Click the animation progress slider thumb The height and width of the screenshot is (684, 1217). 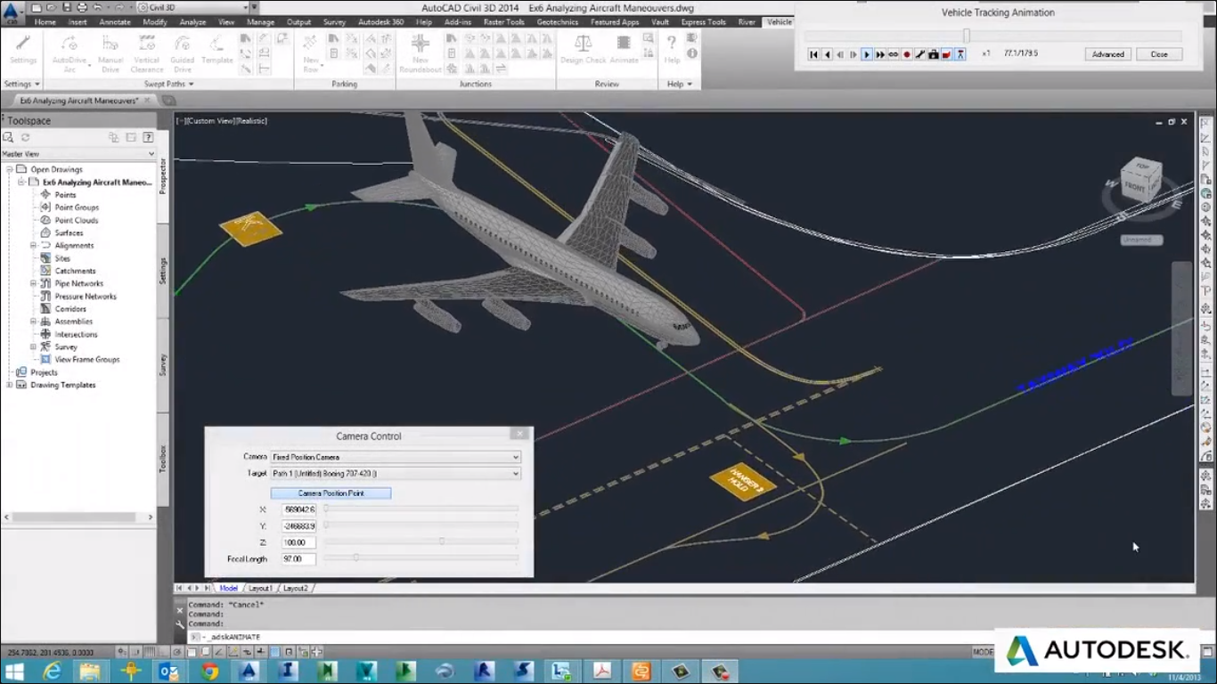point(966,36)
